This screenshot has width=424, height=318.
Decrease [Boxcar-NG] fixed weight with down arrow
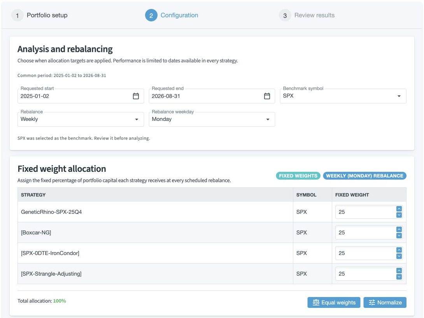pos(399,236)
